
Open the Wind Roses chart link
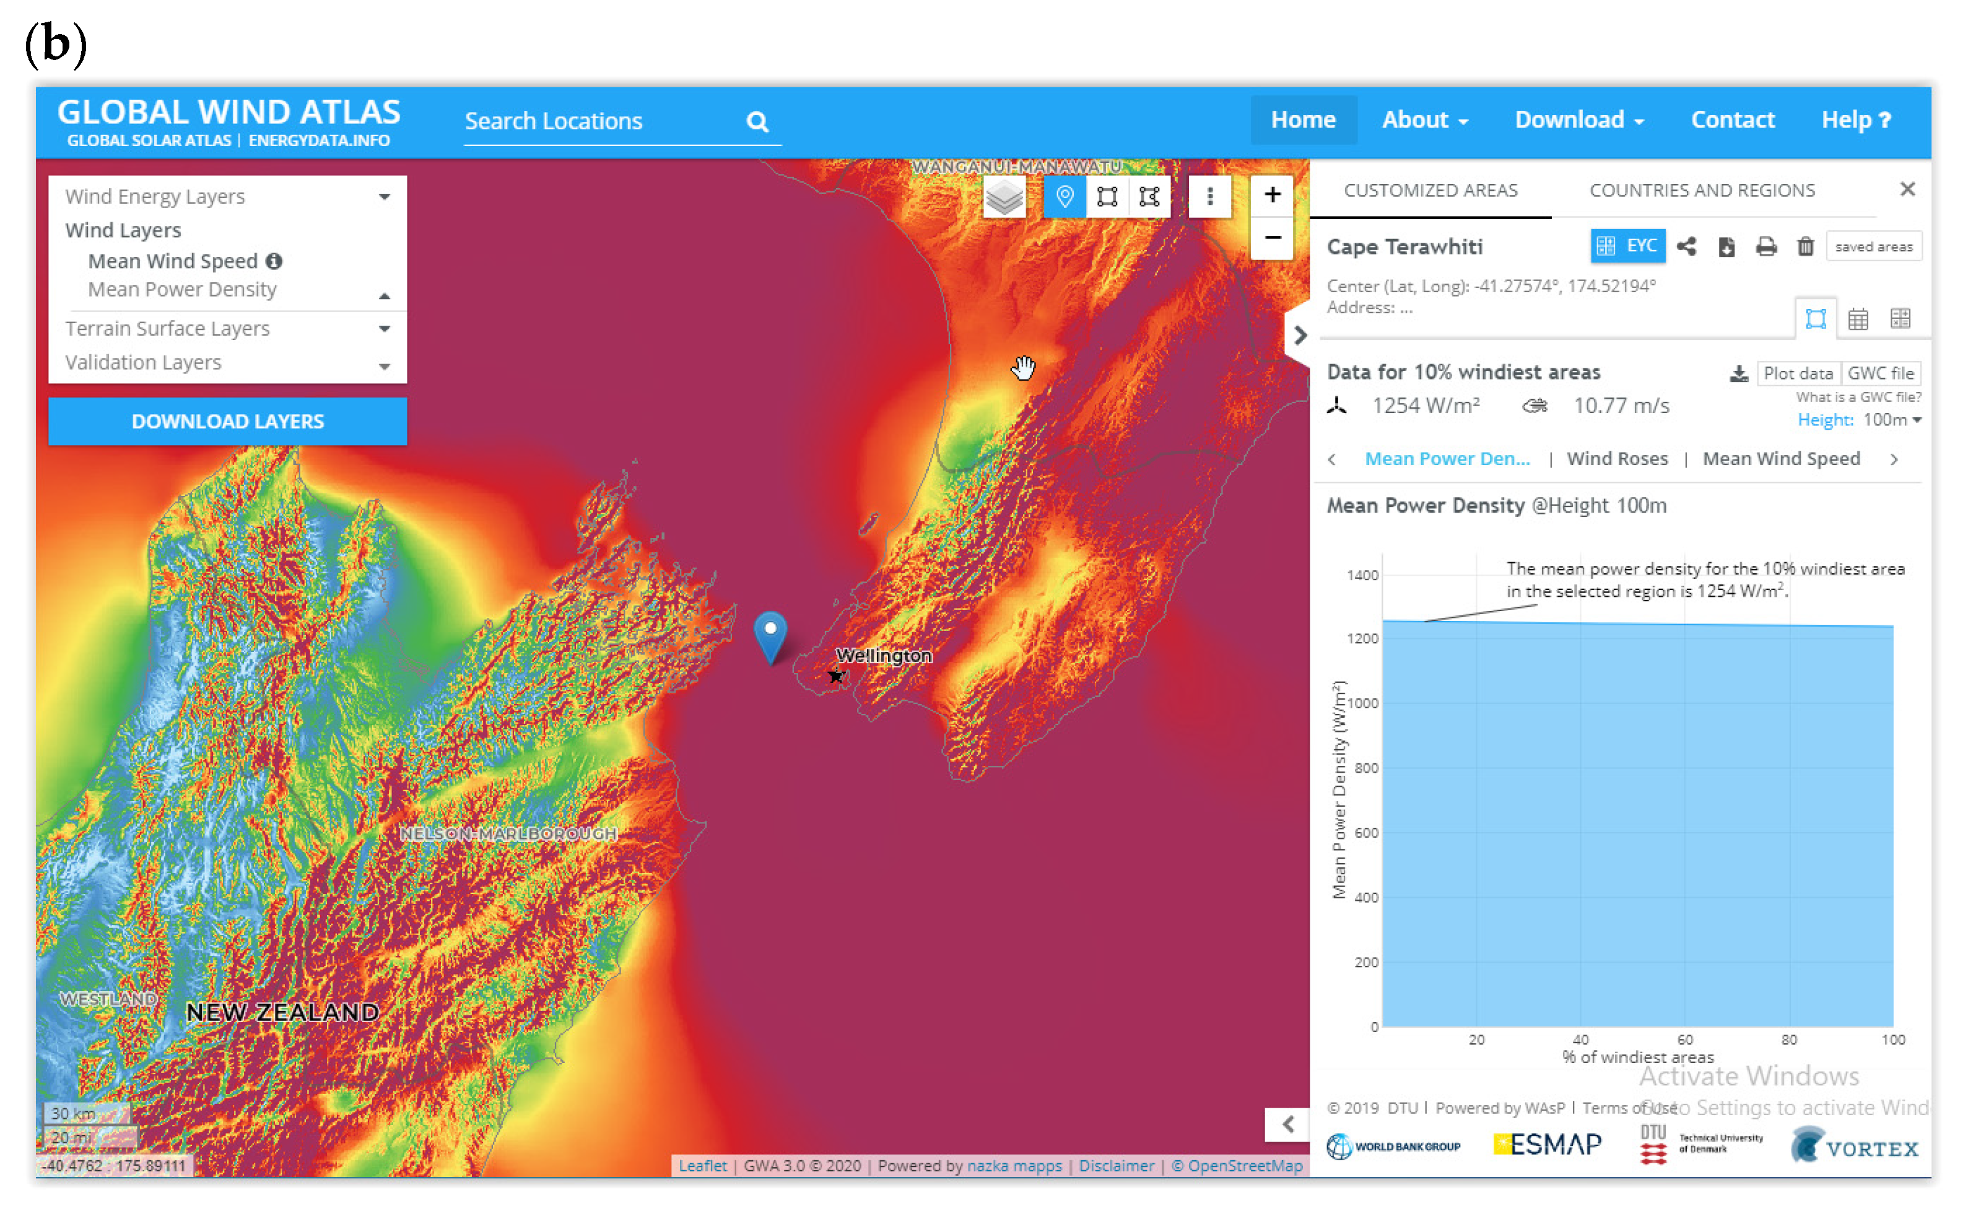coord(1617,459)
